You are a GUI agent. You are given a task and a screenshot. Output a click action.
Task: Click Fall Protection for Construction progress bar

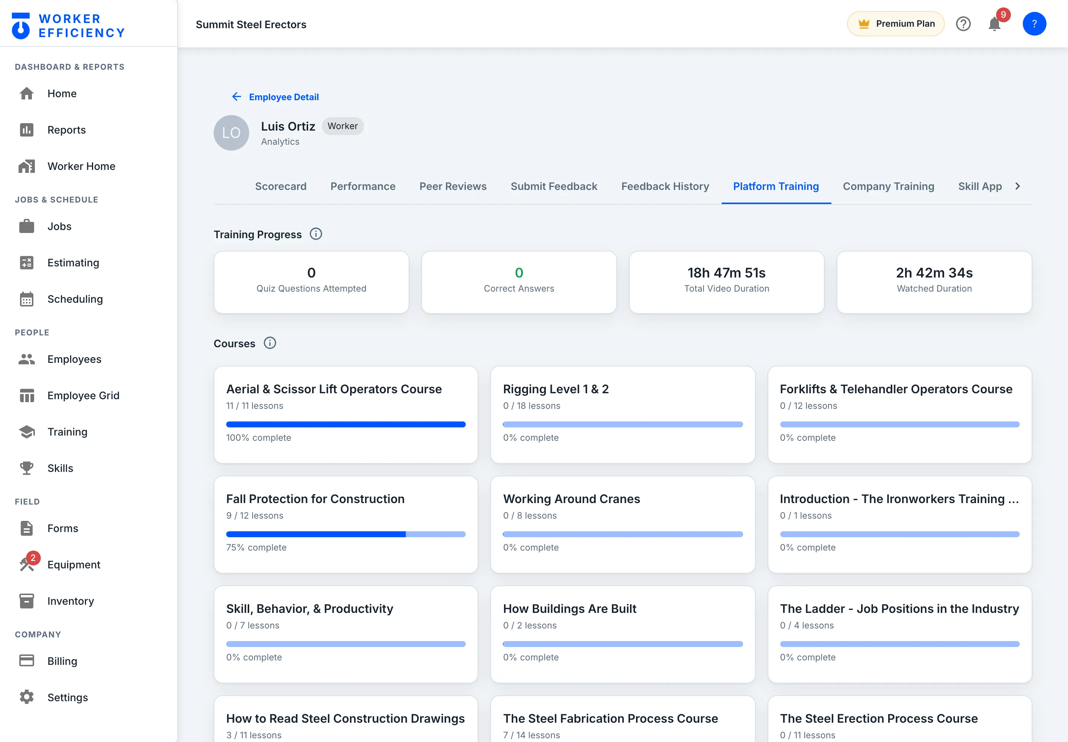coord(346,534)
